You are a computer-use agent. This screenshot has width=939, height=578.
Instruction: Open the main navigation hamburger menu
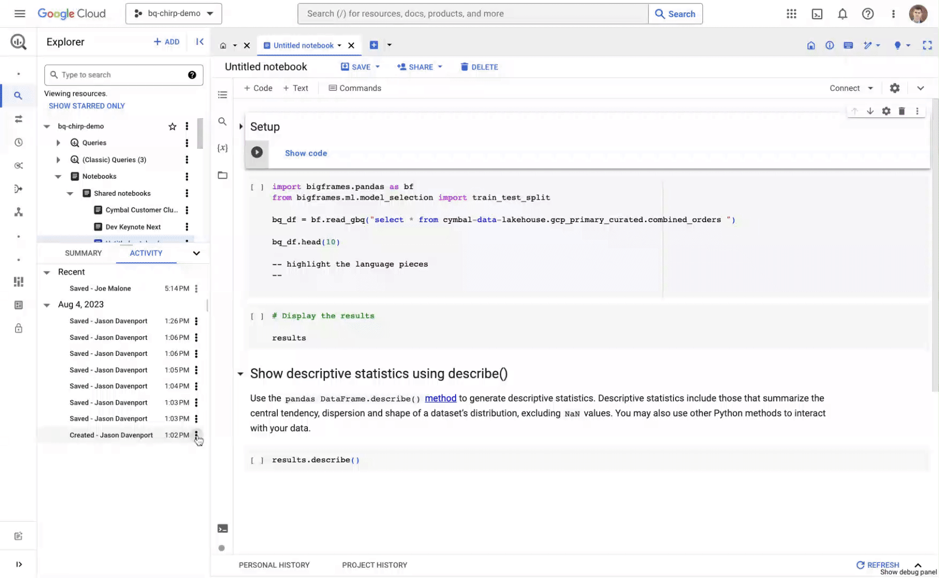[x=20, y=13]
